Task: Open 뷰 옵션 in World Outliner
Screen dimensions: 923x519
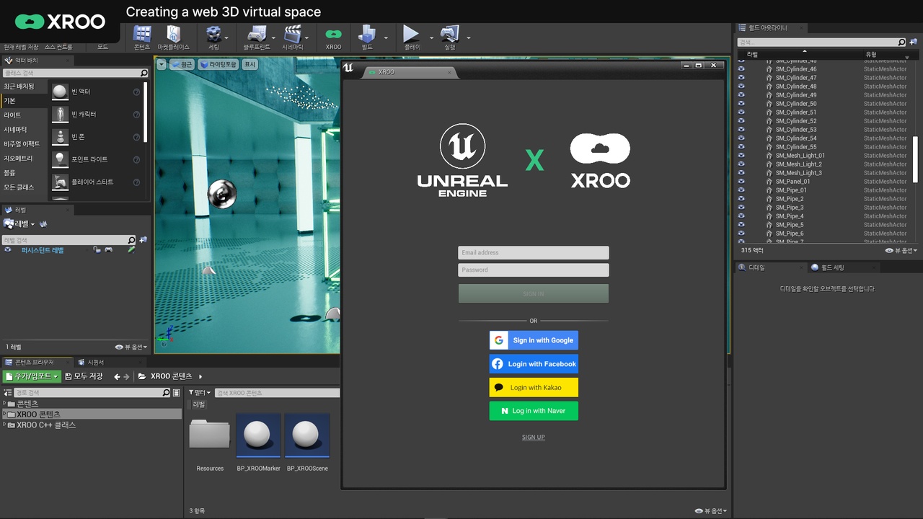Action: (901, 250)
